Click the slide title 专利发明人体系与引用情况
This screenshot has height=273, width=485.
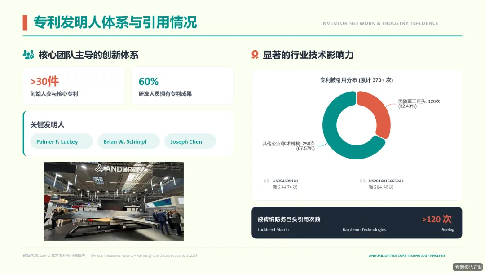coord(115,22)
